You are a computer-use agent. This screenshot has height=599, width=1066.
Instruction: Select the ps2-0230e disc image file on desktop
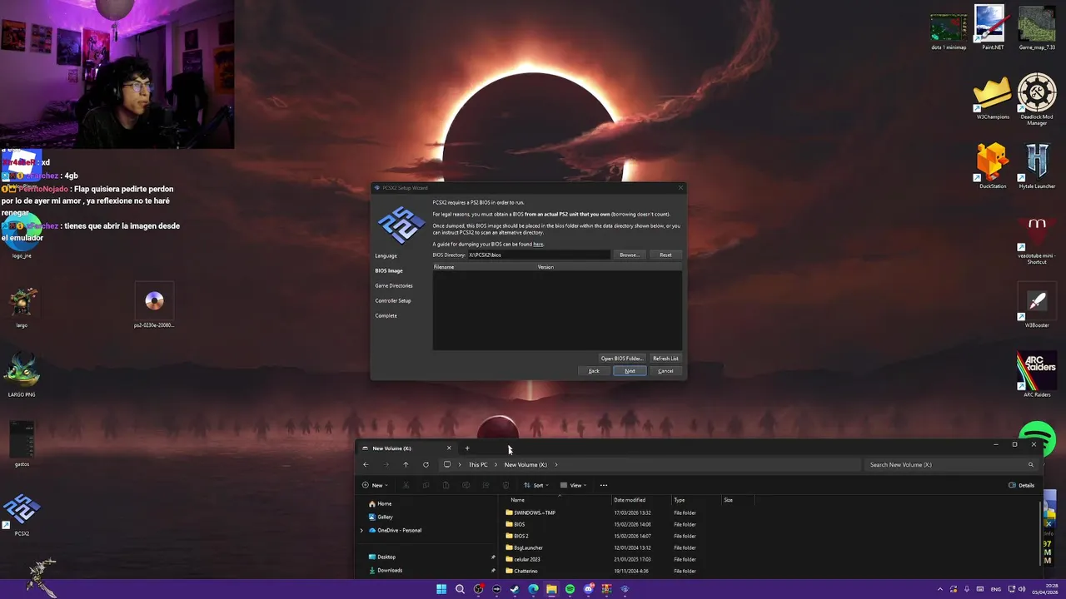(154, 306)
